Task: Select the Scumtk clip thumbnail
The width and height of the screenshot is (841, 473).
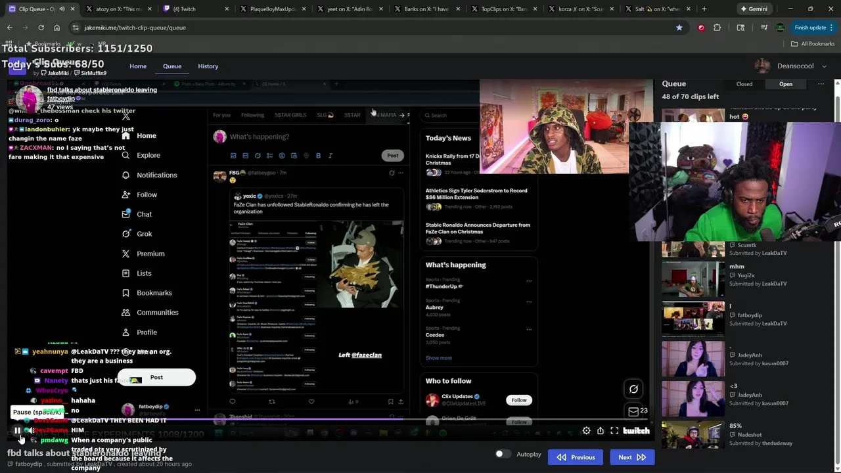Action: point(693,250)
